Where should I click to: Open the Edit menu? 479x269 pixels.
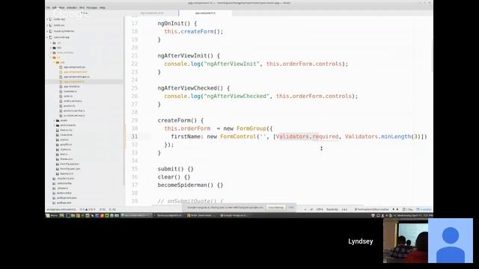coord(55,7)
